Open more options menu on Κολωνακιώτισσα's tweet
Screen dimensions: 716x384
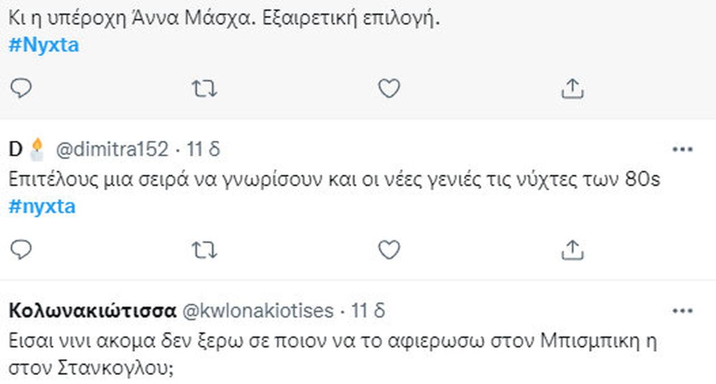click(682, 311)
